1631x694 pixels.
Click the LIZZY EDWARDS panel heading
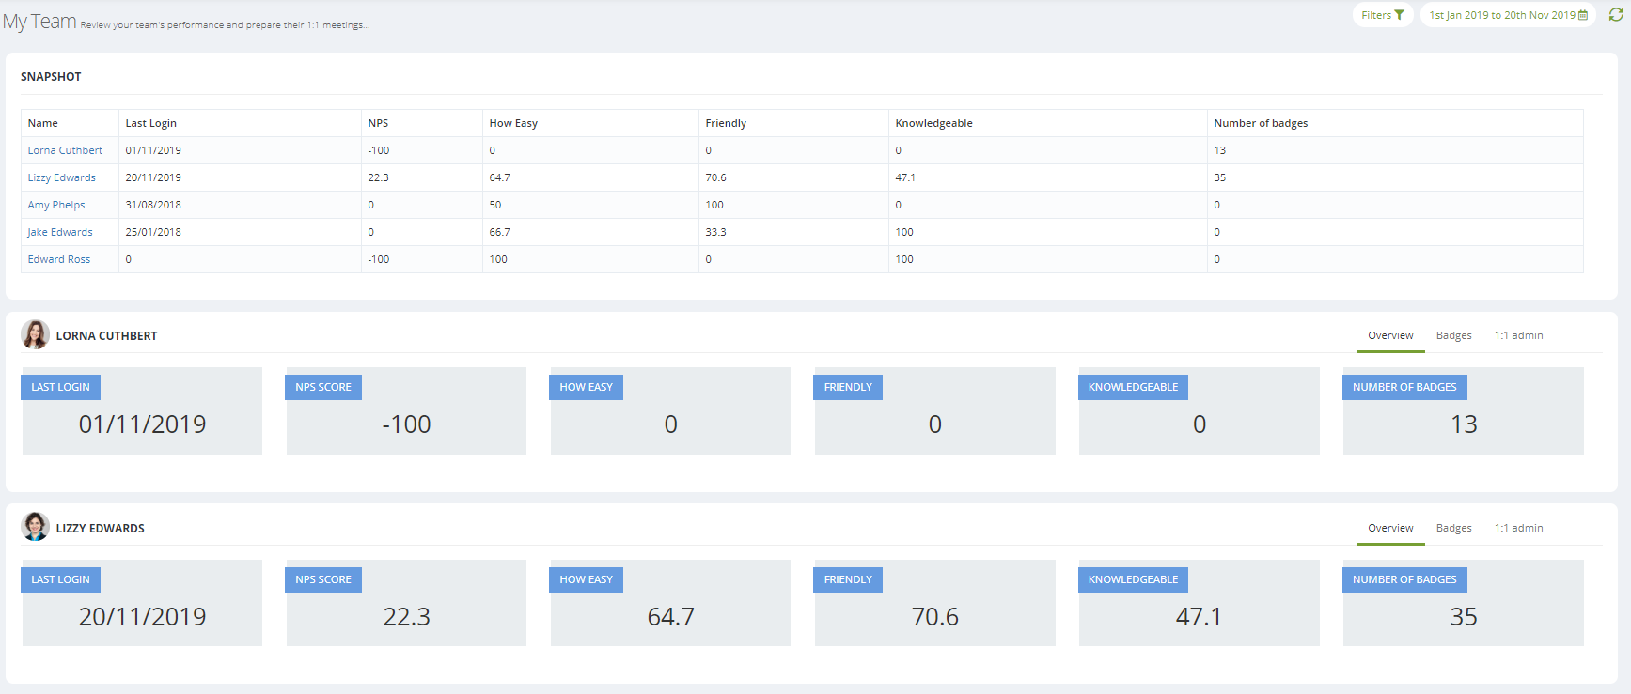click(100, 528)
